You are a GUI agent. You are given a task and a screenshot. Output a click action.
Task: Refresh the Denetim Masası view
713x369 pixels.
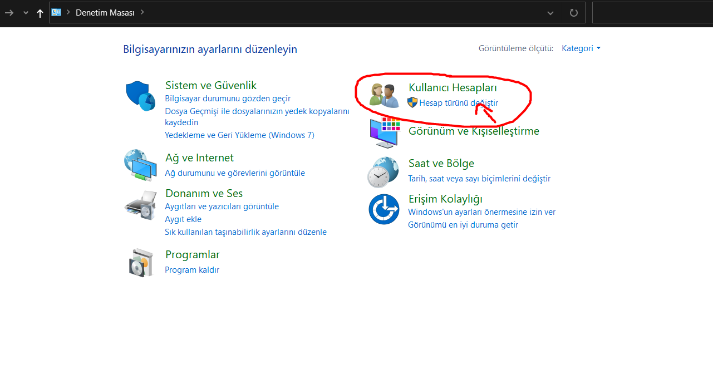574,12
